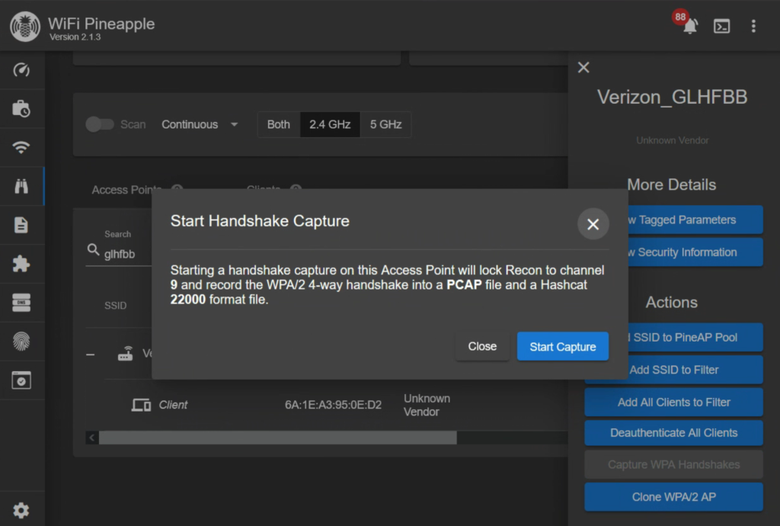The height and width of the screenshot is (526, 780).
Task: Select the 2.4 GHz band option
Action: tap(330, 124)
